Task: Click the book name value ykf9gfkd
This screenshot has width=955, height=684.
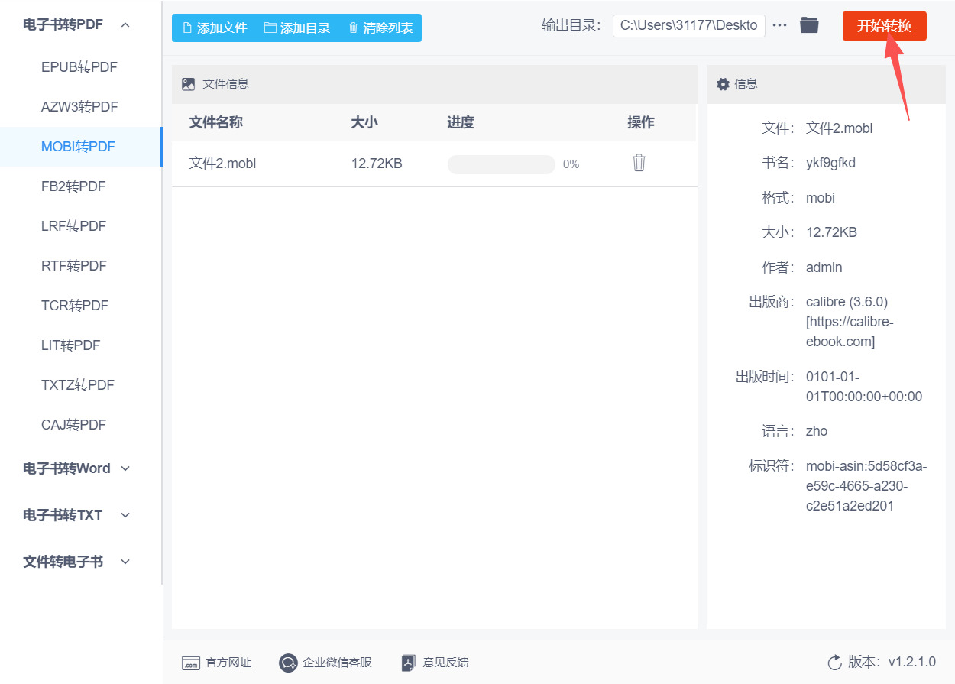Action: pos(830,163)
